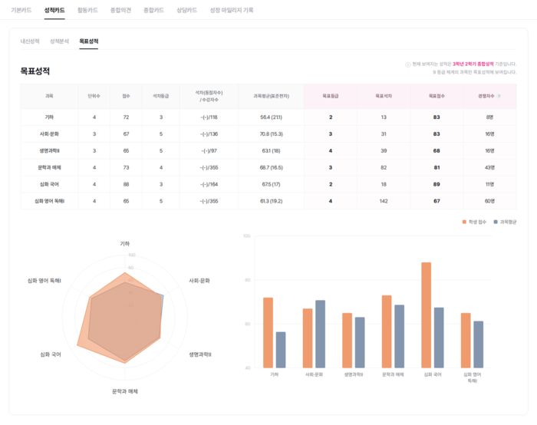Toggle the 학생 점수 legend swatch
537x425 pixels.
click(x=464, y=222)
